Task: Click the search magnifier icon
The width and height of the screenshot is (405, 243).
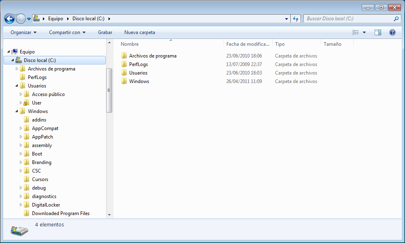Action: click(x=396, y=19)
